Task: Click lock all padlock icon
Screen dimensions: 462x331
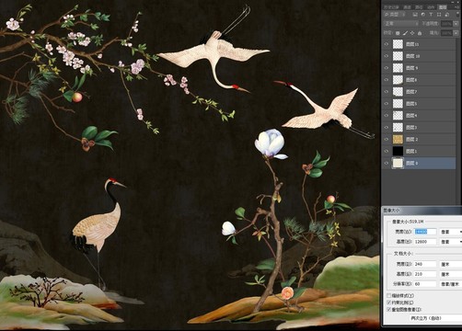Action: point(420,33)
